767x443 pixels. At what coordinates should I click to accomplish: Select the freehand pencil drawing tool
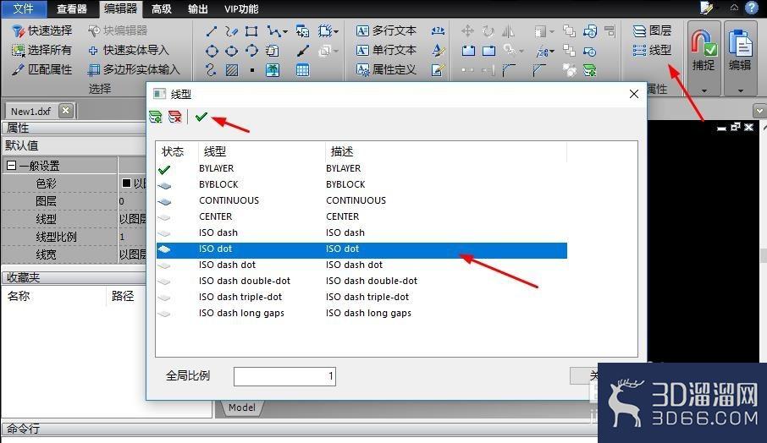[231, 31]
